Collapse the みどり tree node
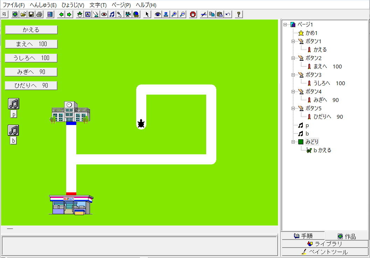Image resolution: width=370 pixels, height=258 pixels. [293, 142]
